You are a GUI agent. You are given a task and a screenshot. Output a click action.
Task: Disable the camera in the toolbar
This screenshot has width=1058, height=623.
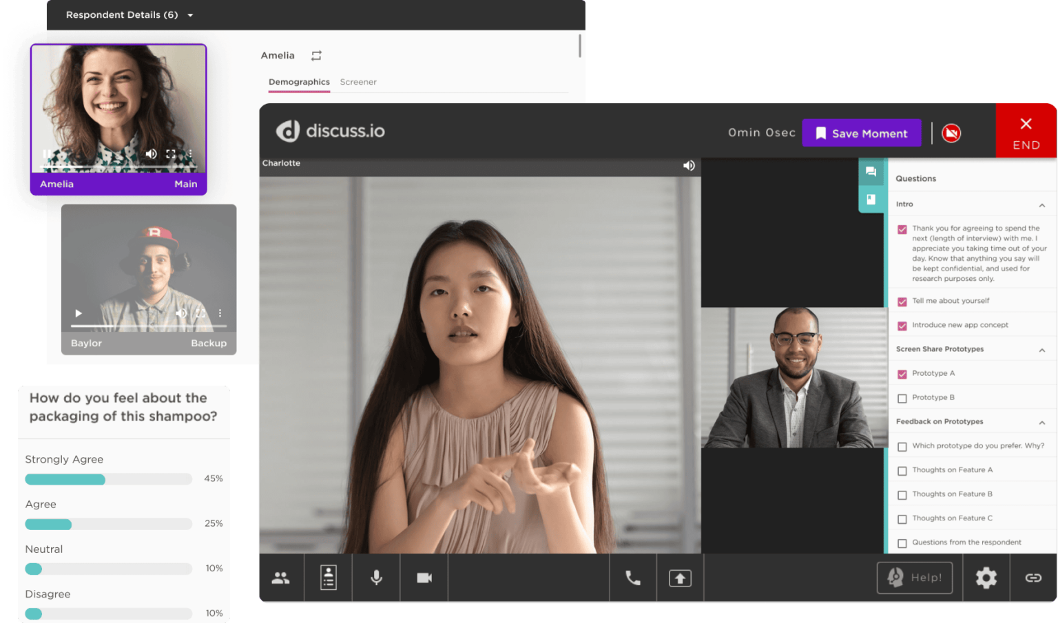pyautogui.click(x=424, y=578)
